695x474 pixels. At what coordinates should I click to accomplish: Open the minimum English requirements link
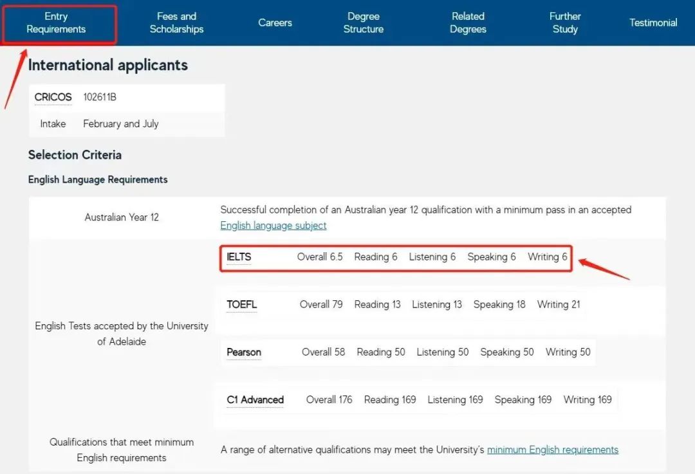pyautogui.click(x=552, y=450)
